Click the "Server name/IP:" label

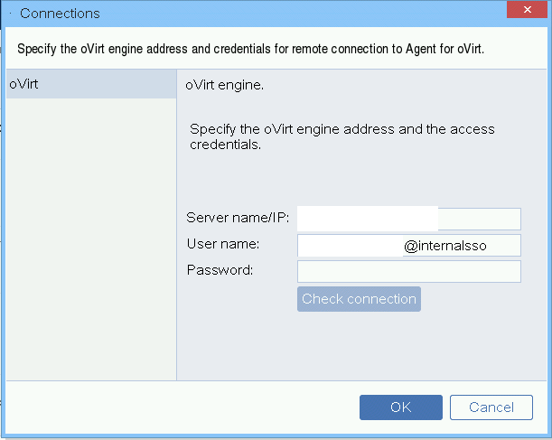(237, 219)
